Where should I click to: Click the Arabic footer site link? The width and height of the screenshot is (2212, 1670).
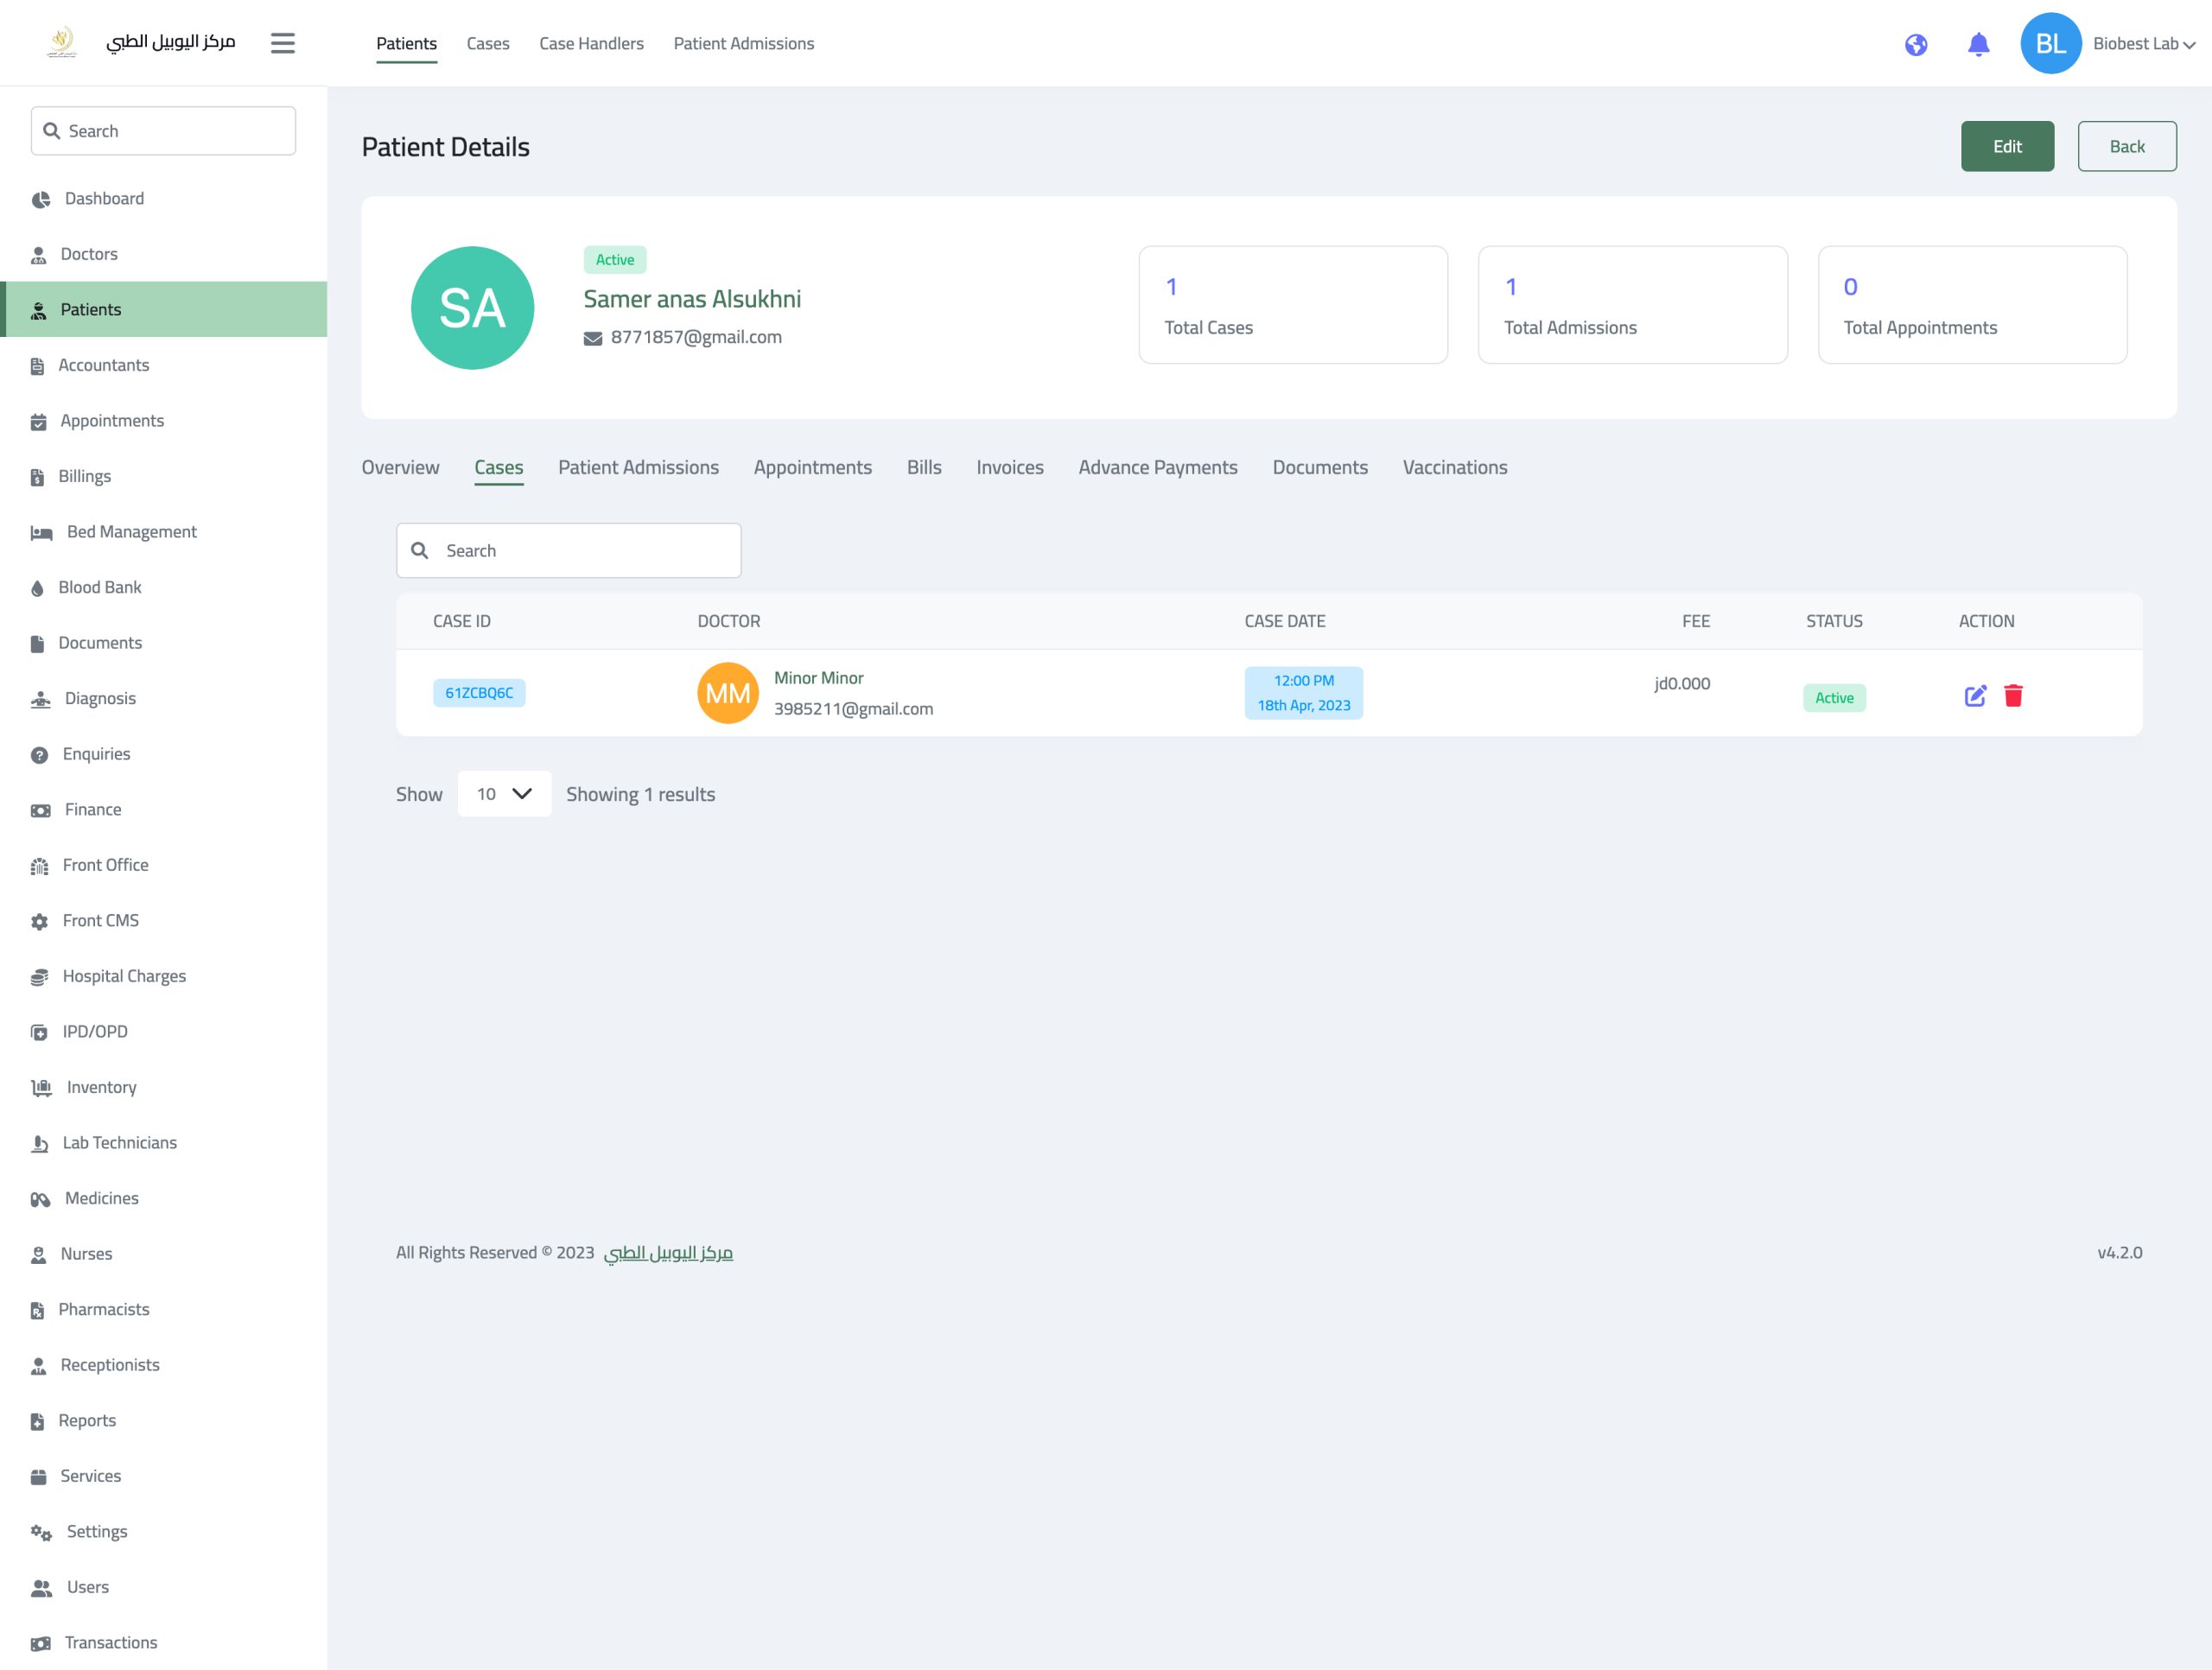[x=668, y=1252]
